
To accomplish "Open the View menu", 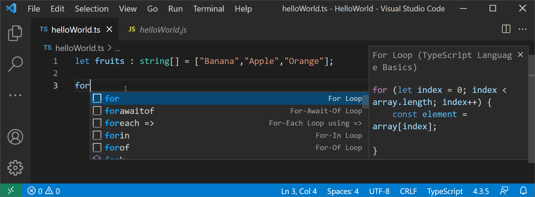I will coord(128,9).
